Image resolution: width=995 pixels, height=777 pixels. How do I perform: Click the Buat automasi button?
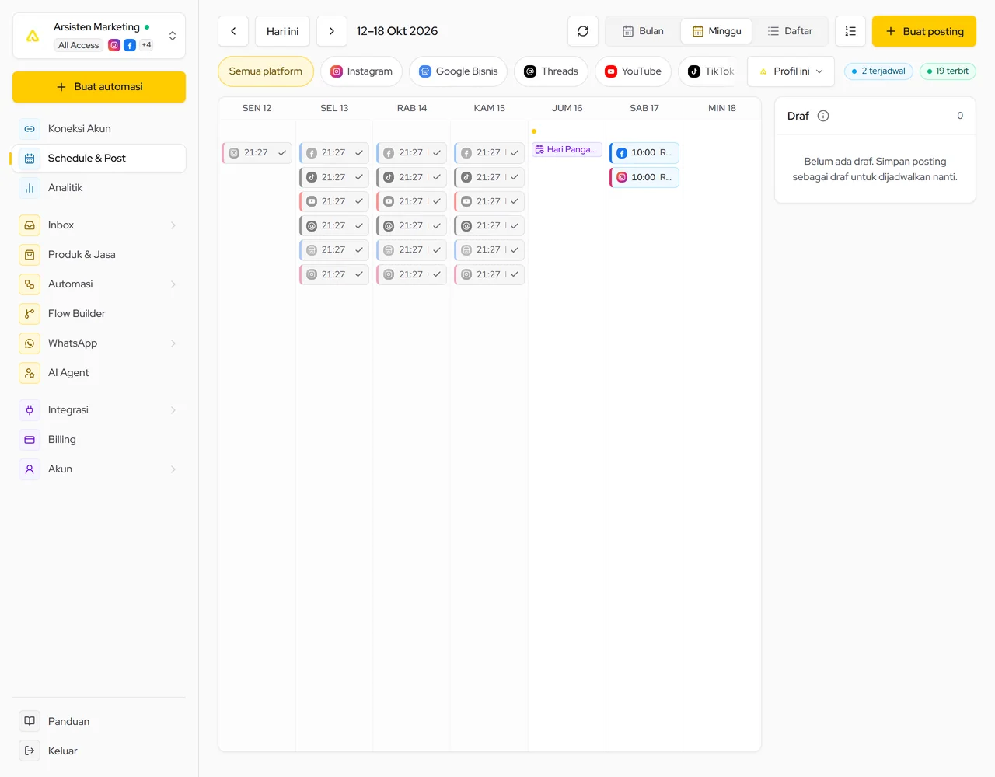coord(99,87)
